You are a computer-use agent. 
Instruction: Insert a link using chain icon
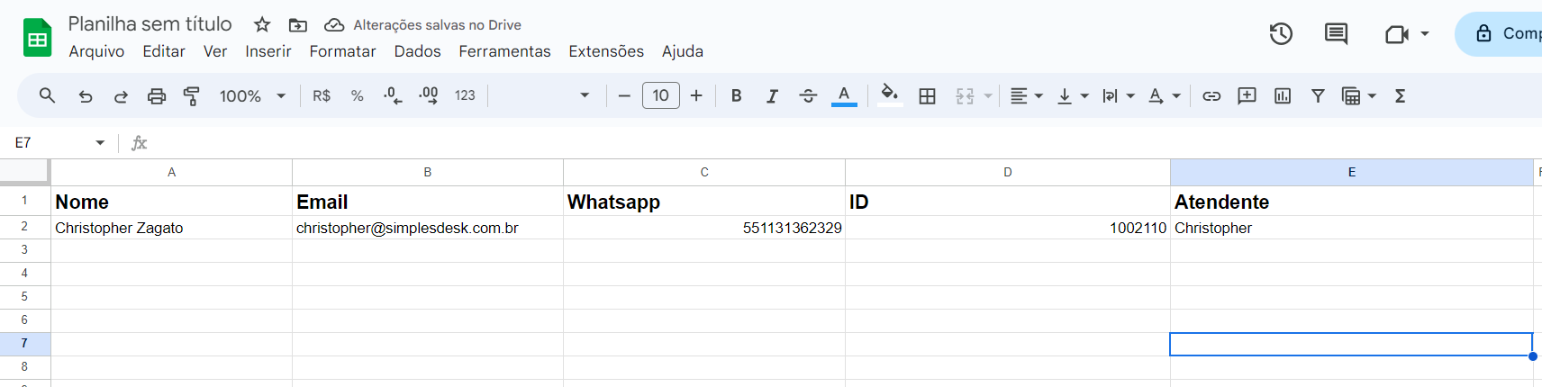click(1211, 95)
